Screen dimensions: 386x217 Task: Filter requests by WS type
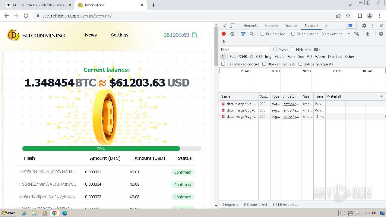coord(310,57)
